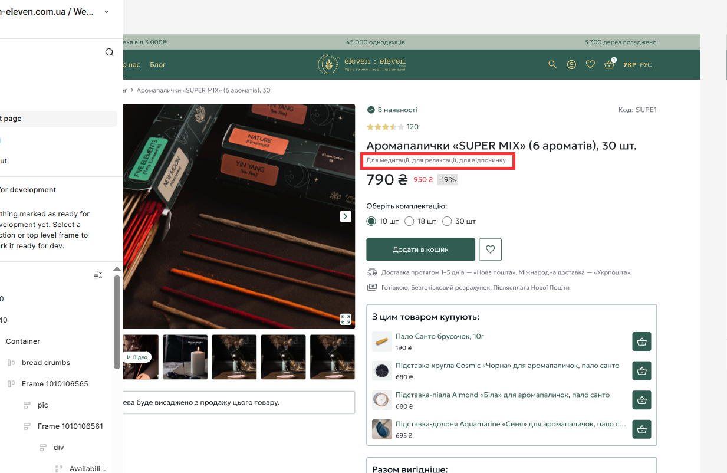Click the search icon in left panel
The width and height of the screenshot is (727, 473).
[x=109, y=52]
